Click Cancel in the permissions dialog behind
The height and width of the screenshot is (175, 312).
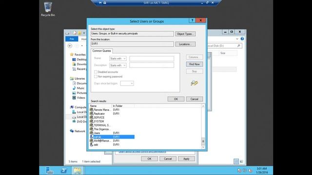(x=168, y=159)
